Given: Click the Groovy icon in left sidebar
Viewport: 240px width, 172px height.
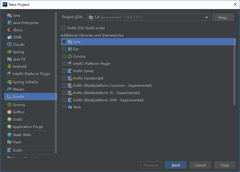Looking at the screenshot, I should coord(9,105).
